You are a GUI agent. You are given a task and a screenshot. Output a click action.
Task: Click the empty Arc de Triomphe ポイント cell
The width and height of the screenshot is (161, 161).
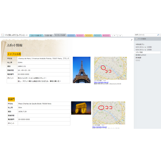pyautogui.click(x=44, y=123)
